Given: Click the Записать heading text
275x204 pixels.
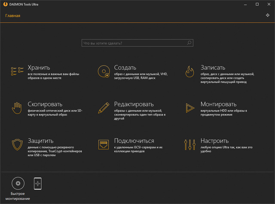Looking at the screenshot, I should [x=213, y=67].
